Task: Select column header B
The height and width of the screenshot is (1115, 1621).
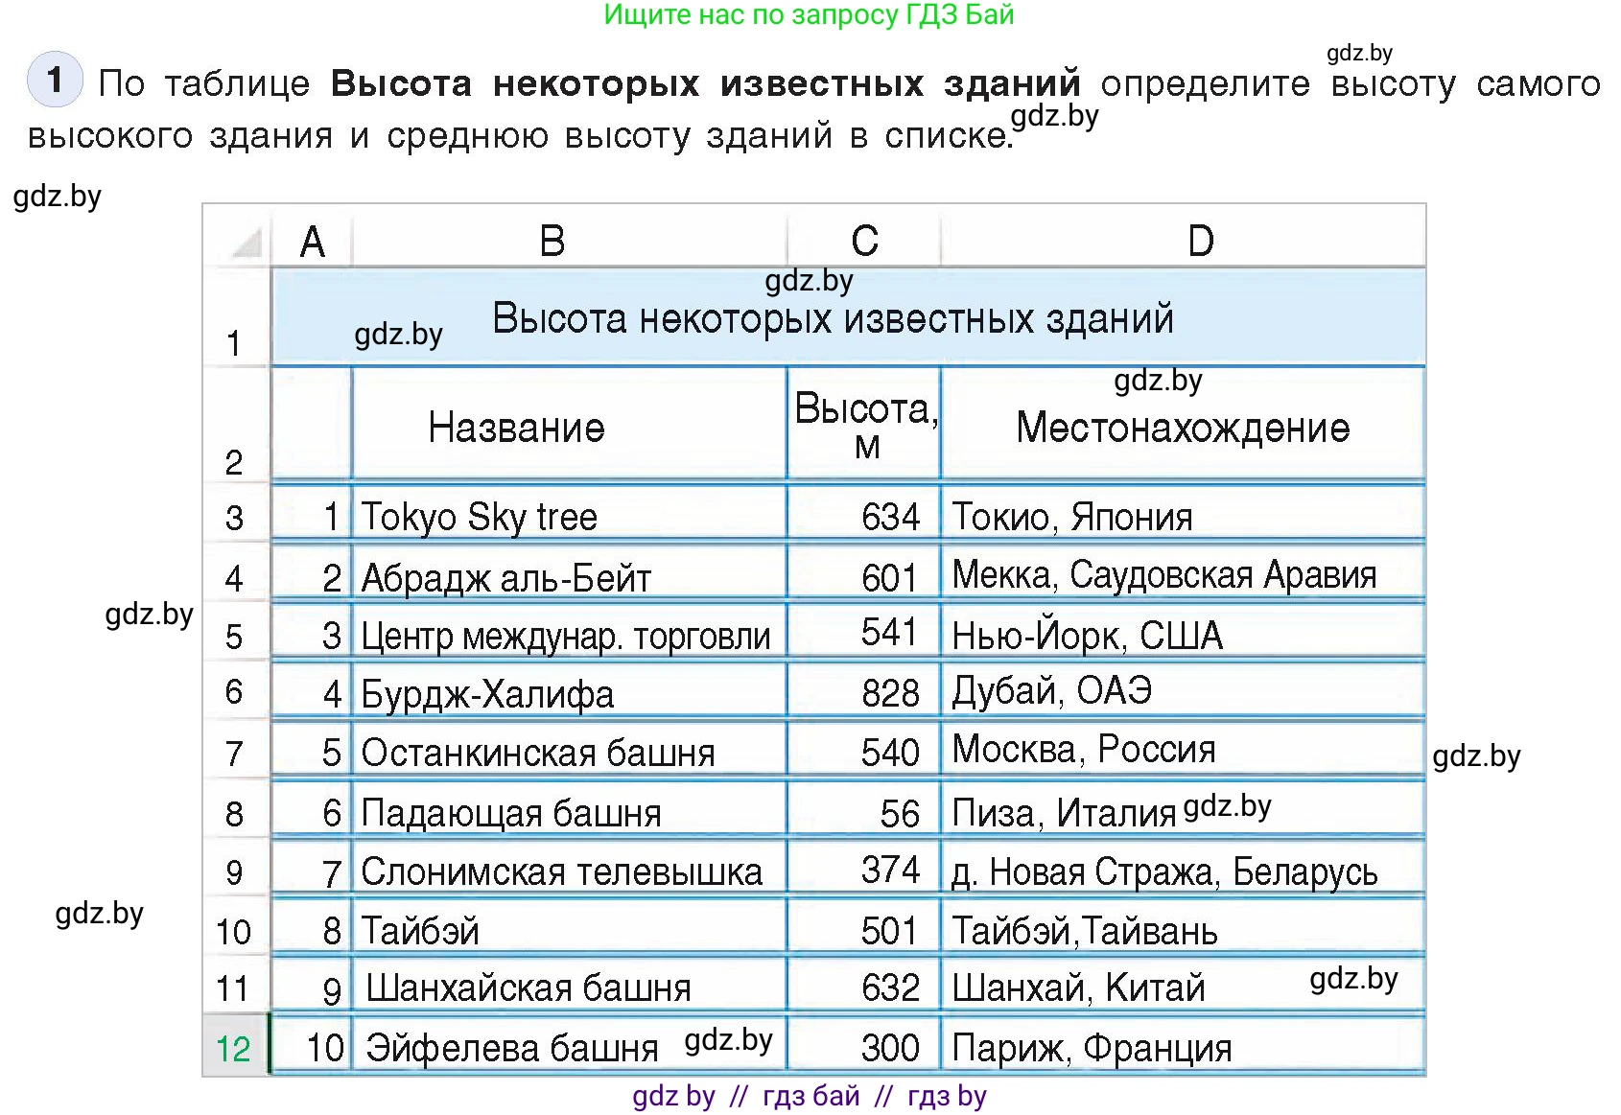Action: pyautogui.click(x=550, y=239)
